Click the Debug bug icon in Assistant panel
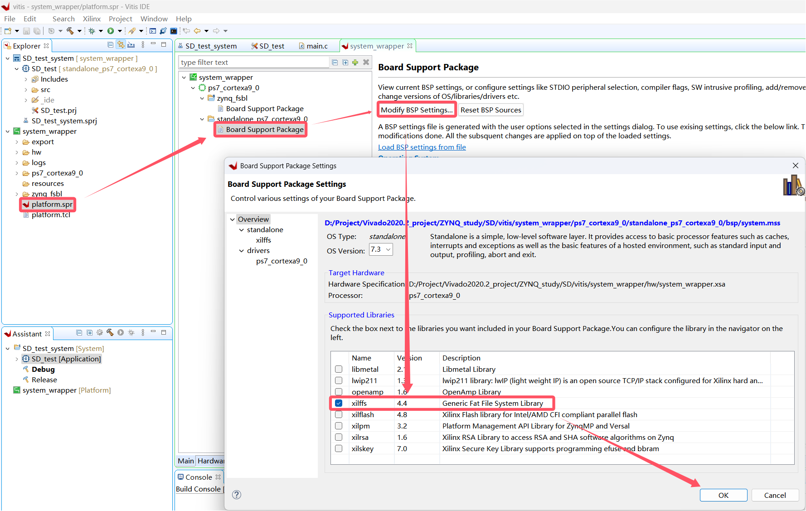Screen dimensions: 806x511 131,332
